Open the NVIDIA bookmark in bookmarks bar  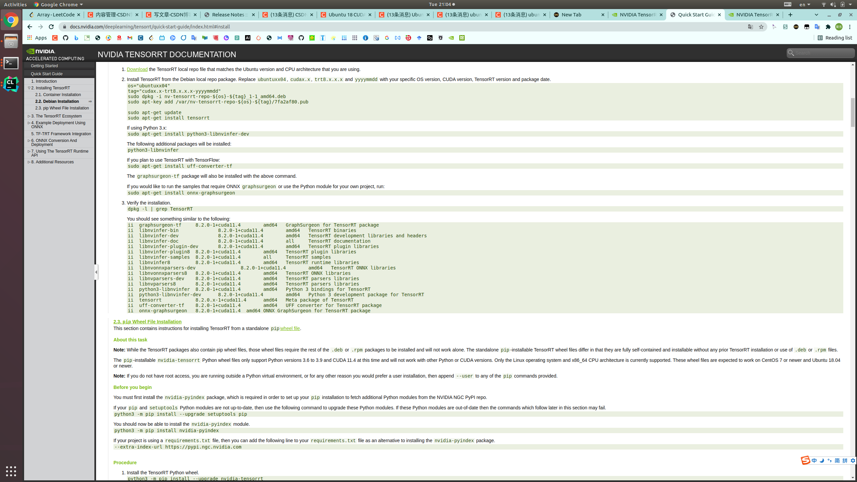(451, 38)
